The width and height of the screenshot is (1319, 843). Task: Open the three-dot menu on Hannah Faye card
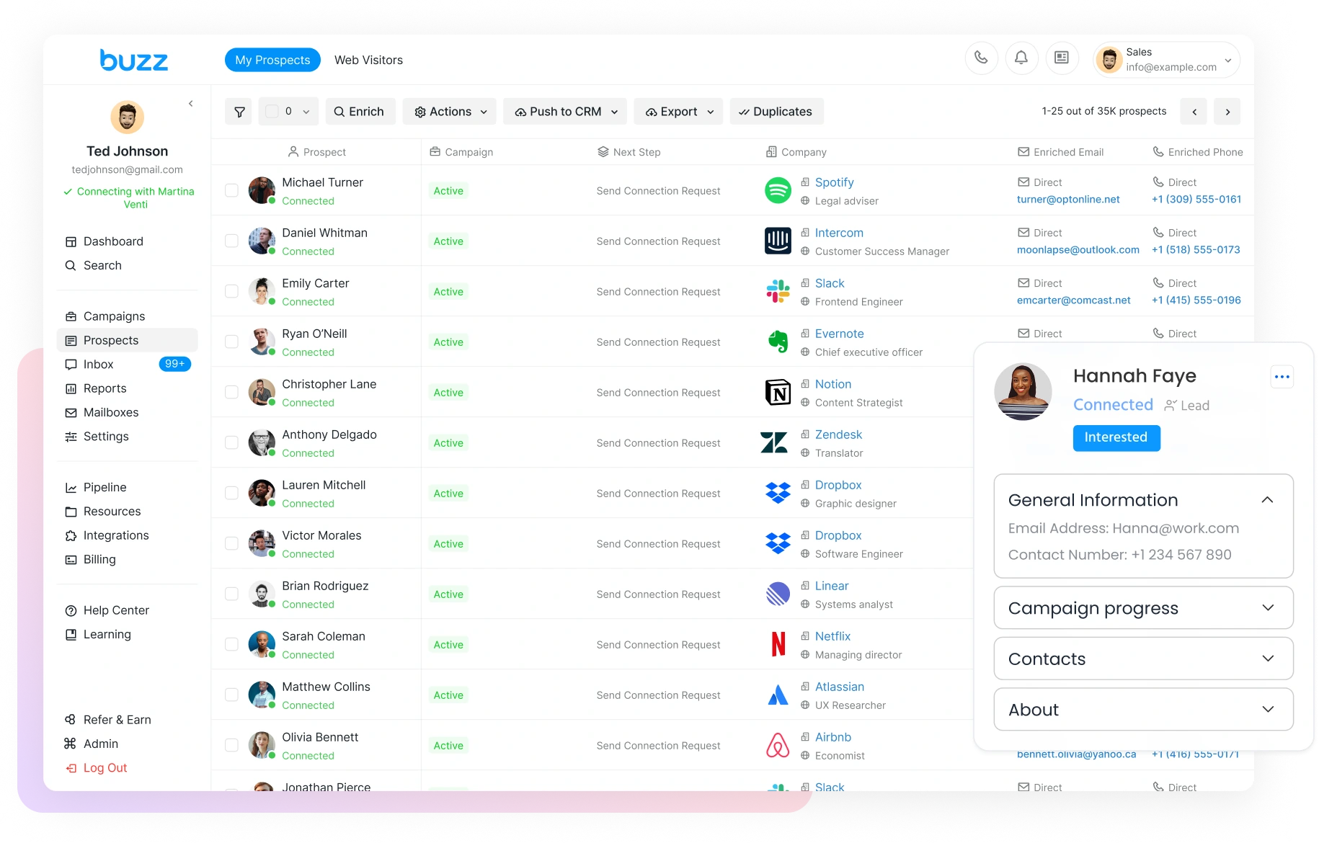pos(1282,377)
